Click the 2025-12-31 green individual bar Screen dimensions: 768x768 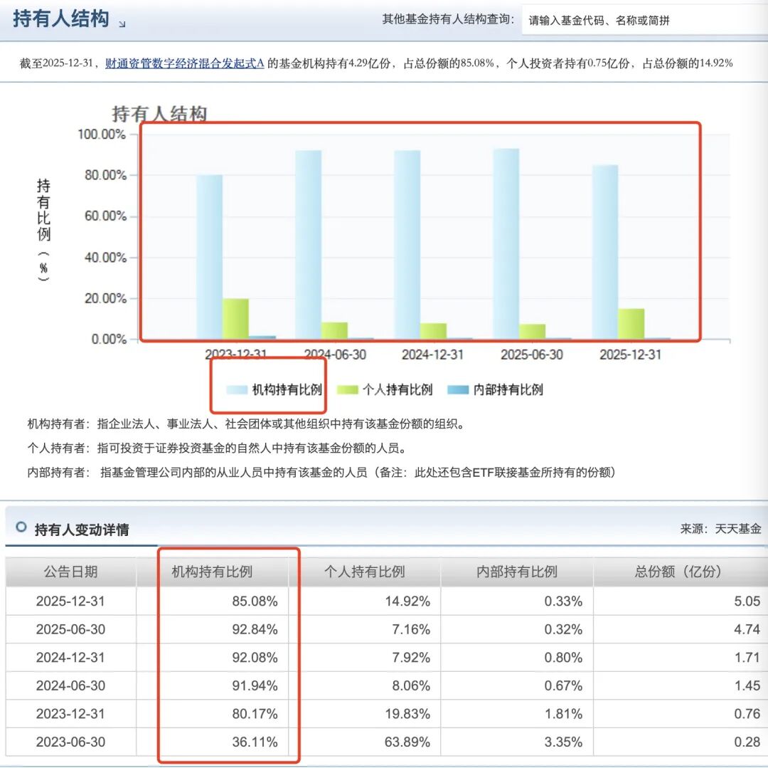tap(631, 323)
